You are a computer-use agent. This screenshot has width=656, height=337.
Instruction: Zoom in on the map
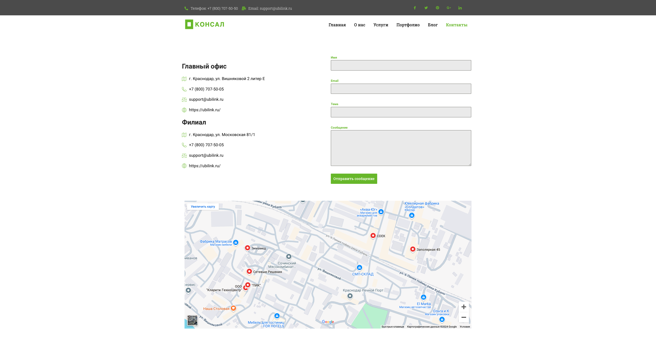464,307
